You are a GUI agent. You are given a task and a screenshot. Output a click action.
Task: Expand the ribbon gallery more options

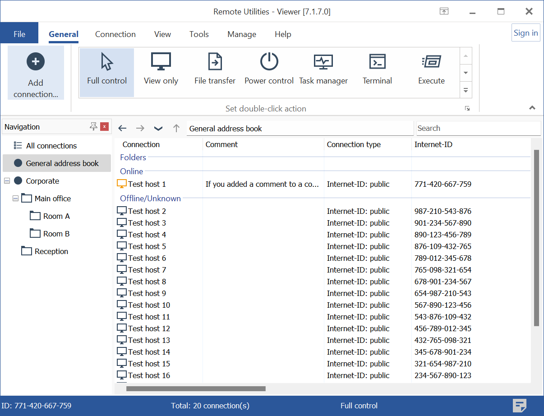466,90
